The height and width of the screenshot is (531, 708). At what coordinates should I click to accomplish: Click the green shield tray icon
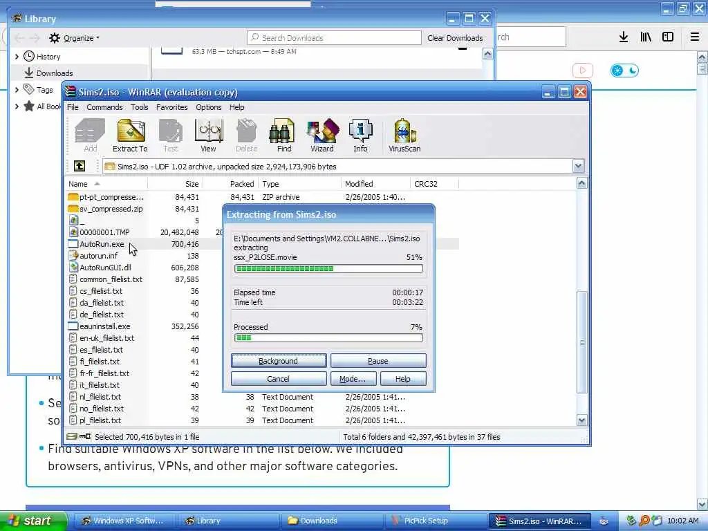631,521
